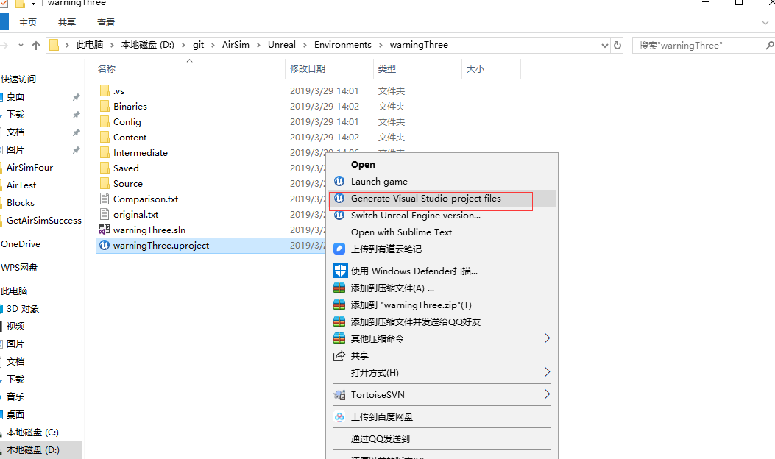Click inside the 搜索warningThree search box
The height and width of the screenshot is (459, 775).
click(x=699, y=45)
